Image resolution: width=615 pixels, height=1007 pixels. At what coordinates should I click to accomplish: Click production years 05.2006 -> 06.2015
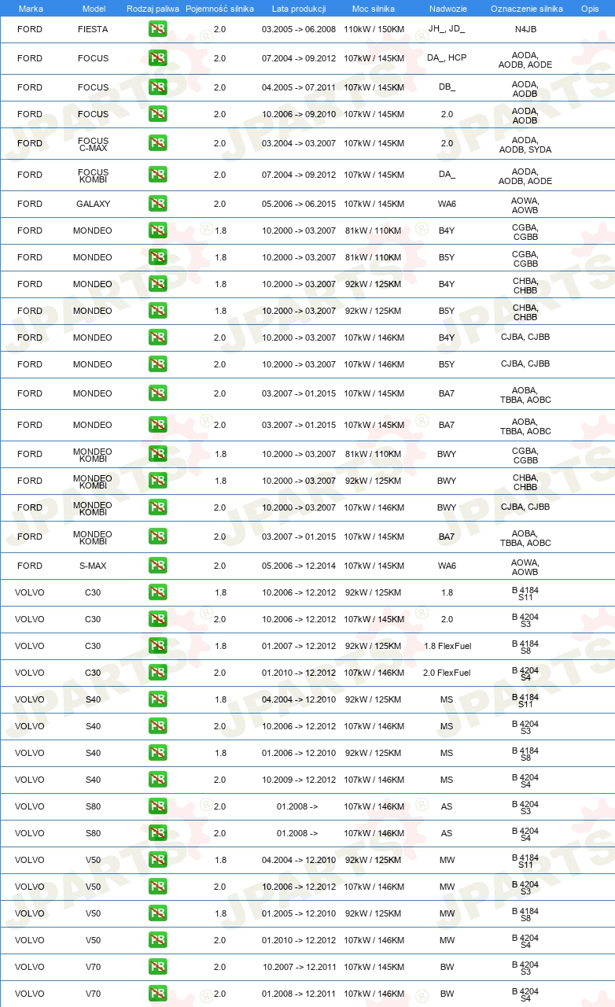click(299, 204)
